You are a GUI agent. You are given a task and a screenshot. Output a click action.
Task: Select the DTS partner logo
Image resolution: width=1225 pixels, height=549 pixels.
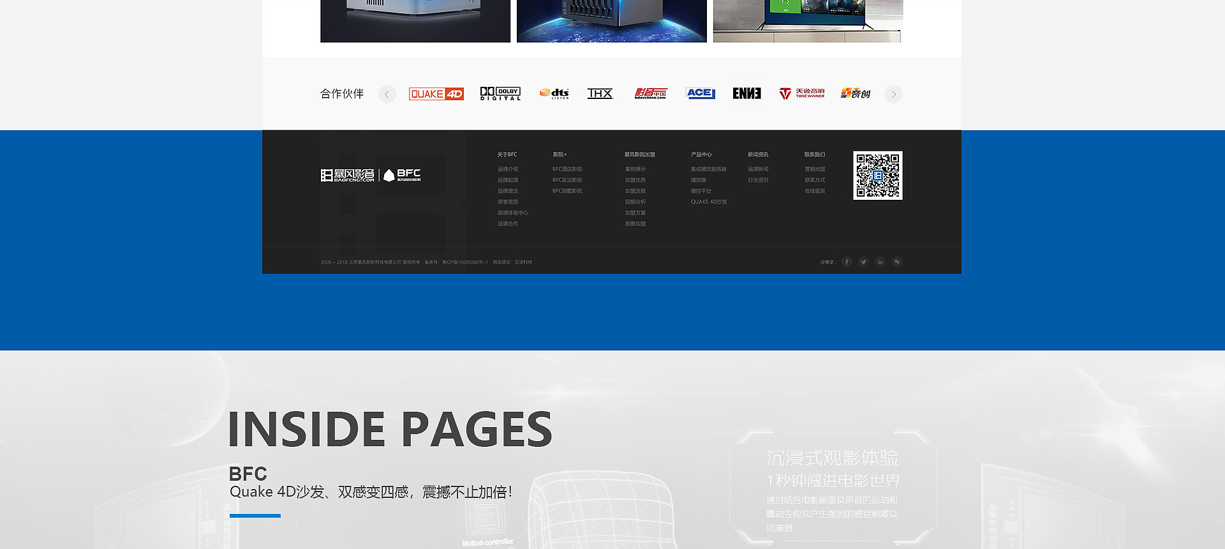click(x=554, y=94)
